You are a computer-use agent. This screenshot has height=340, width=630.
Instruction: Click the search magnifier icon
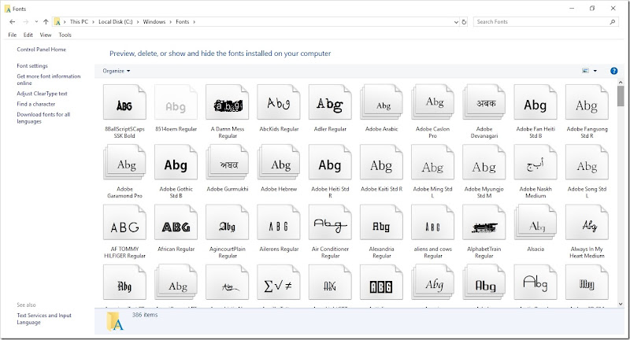pyautogui.click(x=613, y=22)
